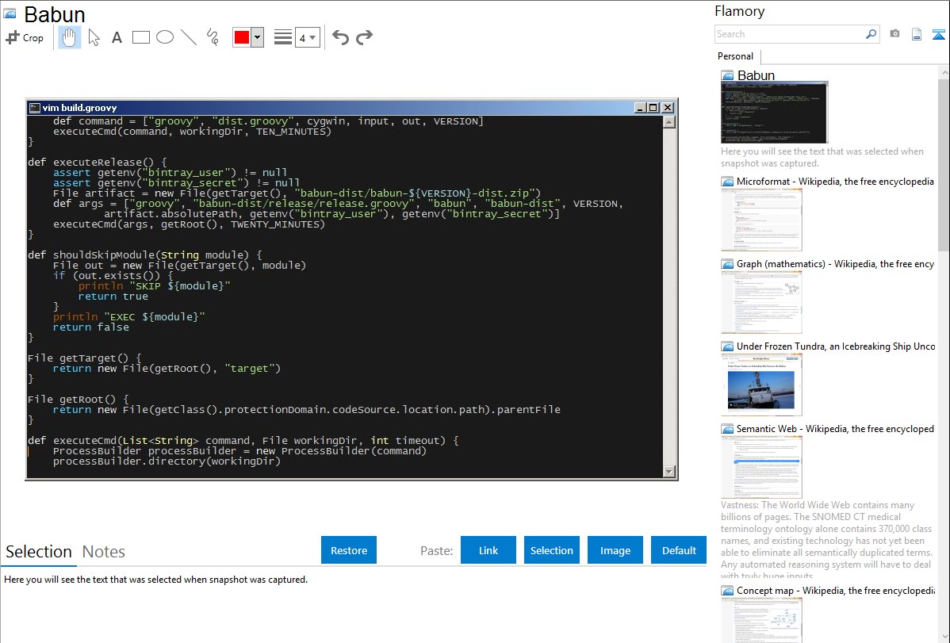Screen dimensions: 950x643
Task: Click the Semantic Web Vastness description text
Action: click(x=826, y=540)
